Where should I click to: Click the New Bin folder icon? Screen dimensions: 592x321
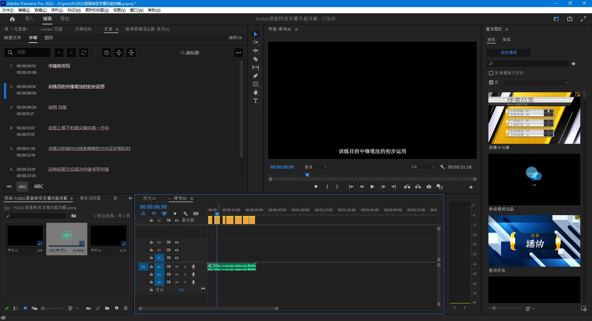(107, 308)
